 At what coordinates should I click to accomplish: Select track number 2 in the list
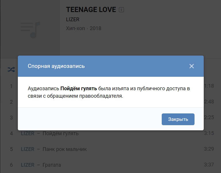tap(12, 102)
